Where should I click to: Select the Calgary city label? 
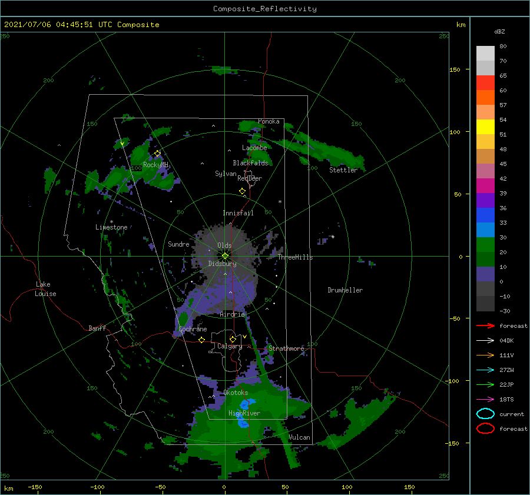[230, 346]
